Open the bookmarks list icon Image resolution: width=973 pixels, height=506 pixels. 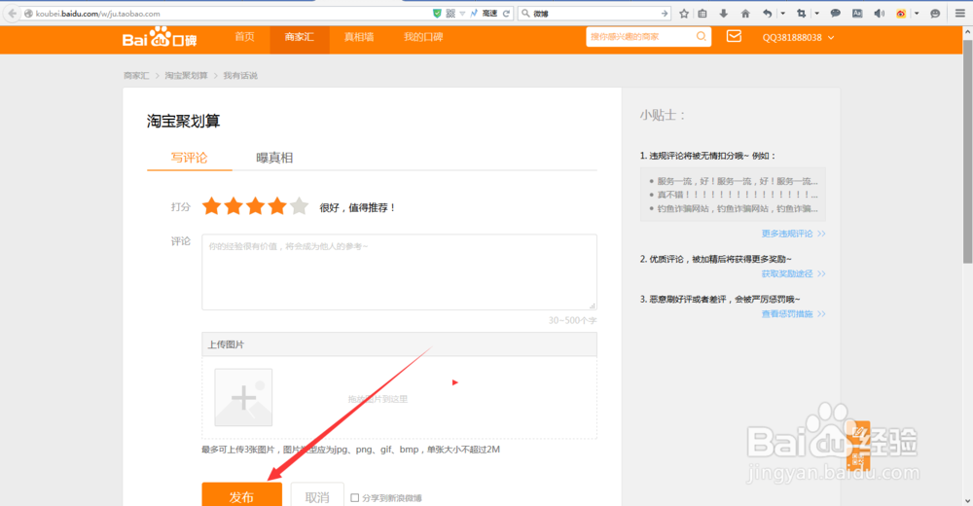click(x=703, y=13)
